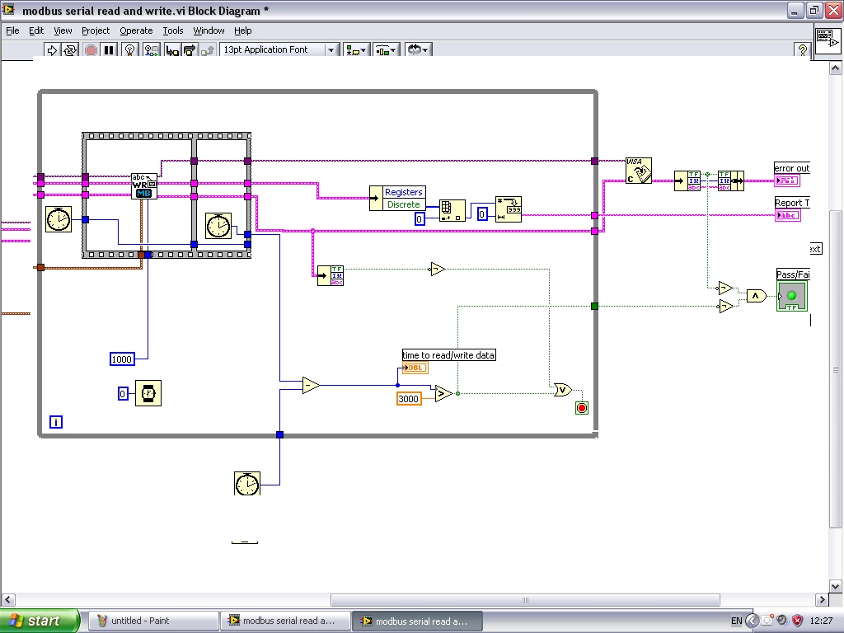Screen dimensions: 844x633
Task: Click the 0 constant wired to Wait node
Action: 123,393
